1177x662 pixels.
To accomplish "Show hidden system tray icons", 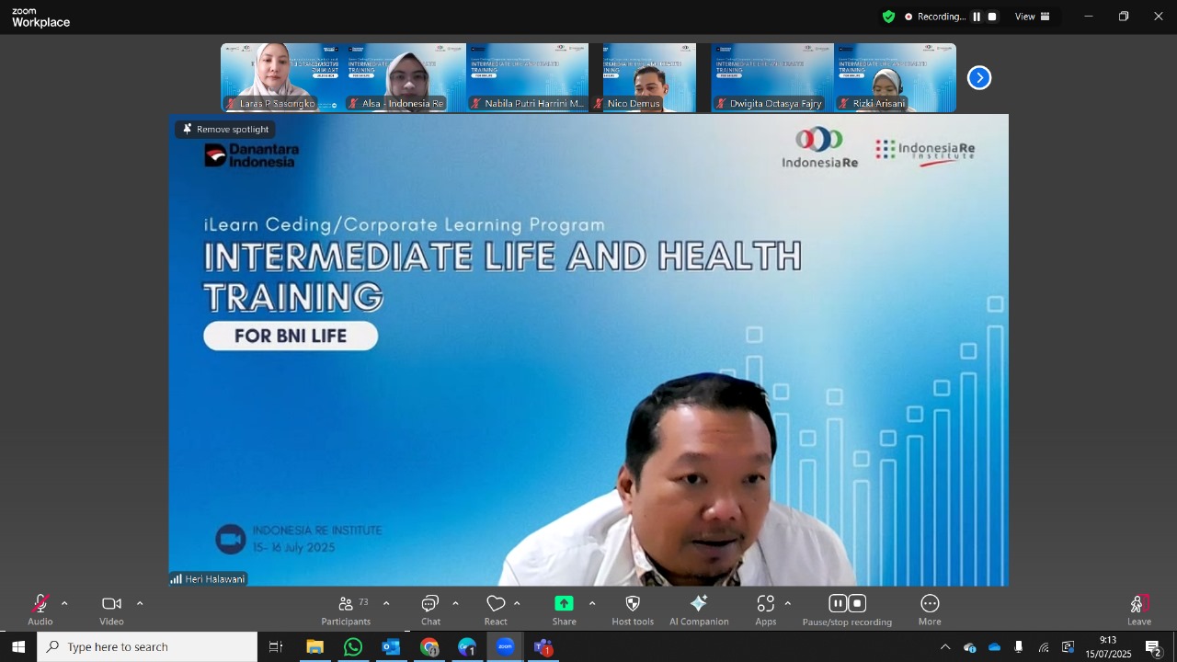I will tap(945, 647).
